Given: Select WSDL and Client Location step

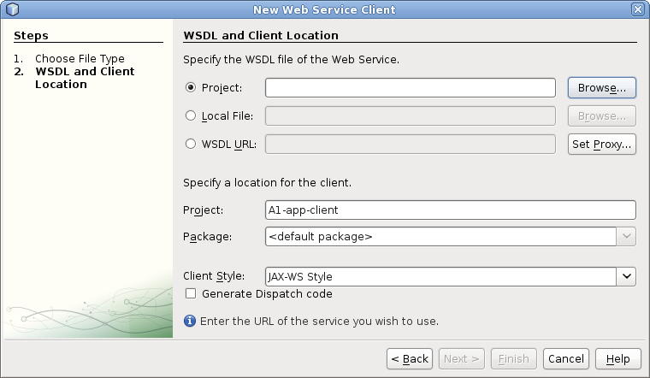Looking at the screenshot, I should pyautogui.click(x=84, y=78).
